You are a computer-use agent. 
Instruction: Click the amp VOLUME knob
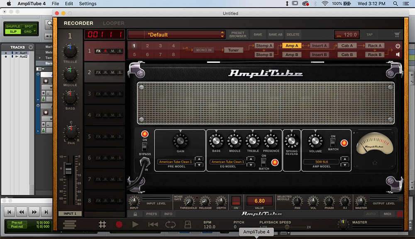[x=315, y=141]
